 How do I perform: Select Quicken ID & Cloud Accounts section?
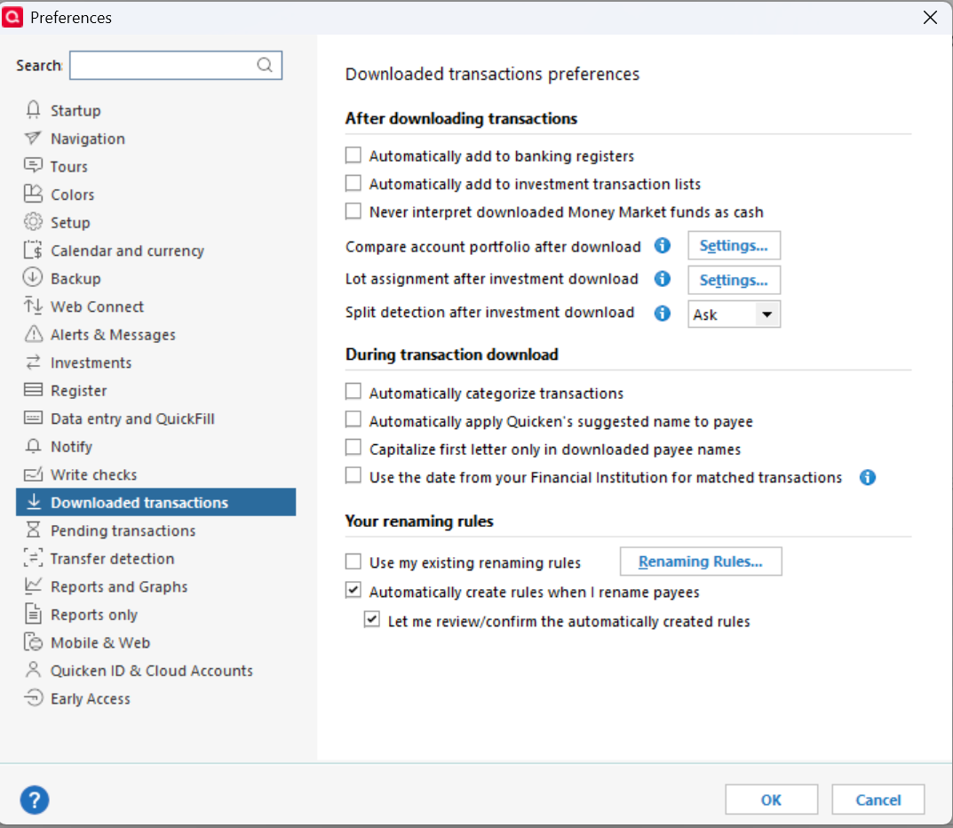[x=155, y=670]
